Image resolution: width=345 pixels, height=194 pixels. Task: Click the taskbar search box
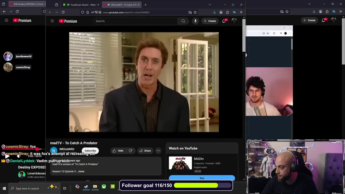pyautogui.click(x=34, y=188)
